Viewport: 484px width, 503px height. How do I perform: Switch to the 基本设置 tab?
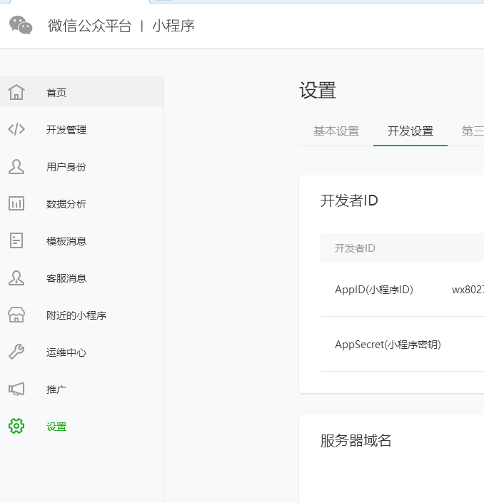coord(336,131)
